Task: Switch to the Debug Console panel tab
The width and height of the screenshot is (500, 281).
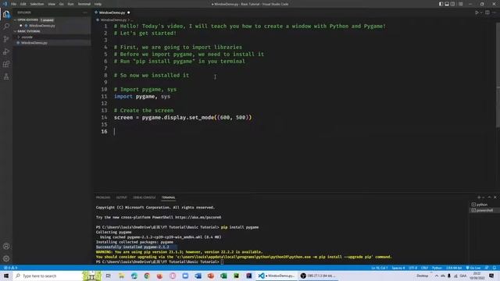Action: [145, 197]
